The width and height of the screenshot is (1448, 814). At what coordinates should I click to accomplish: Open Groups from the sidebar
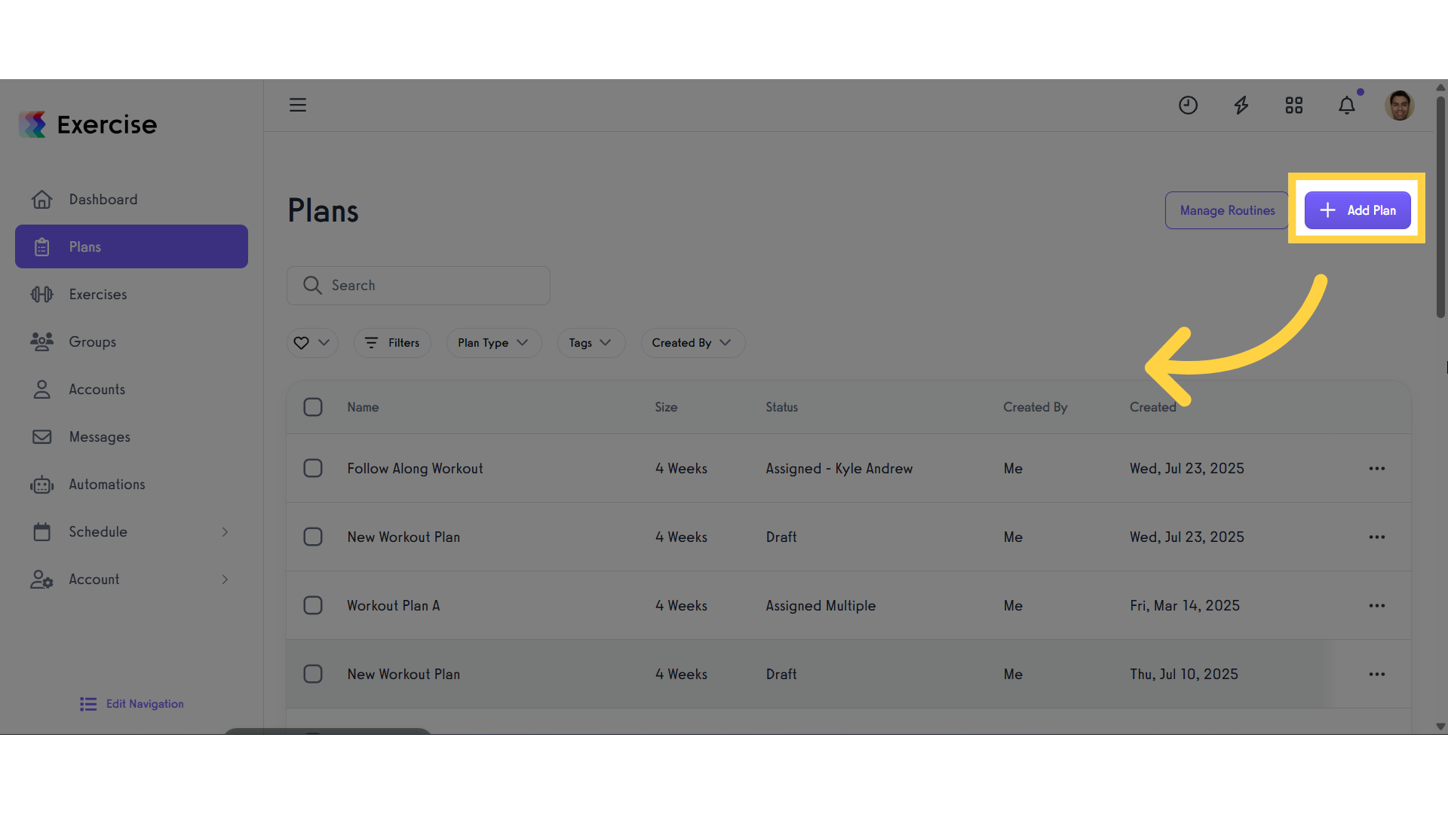(131, 342)
